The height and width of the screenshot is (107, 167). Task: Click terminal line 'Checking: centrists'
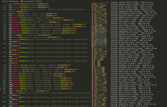(132, 46)
